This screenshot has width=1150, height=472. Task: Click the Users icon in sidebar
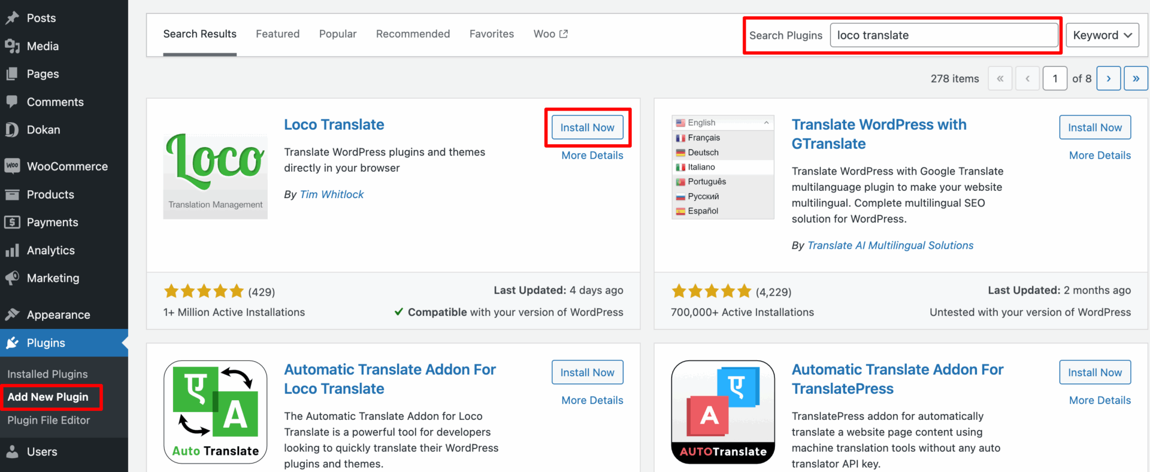click(12, 452)
